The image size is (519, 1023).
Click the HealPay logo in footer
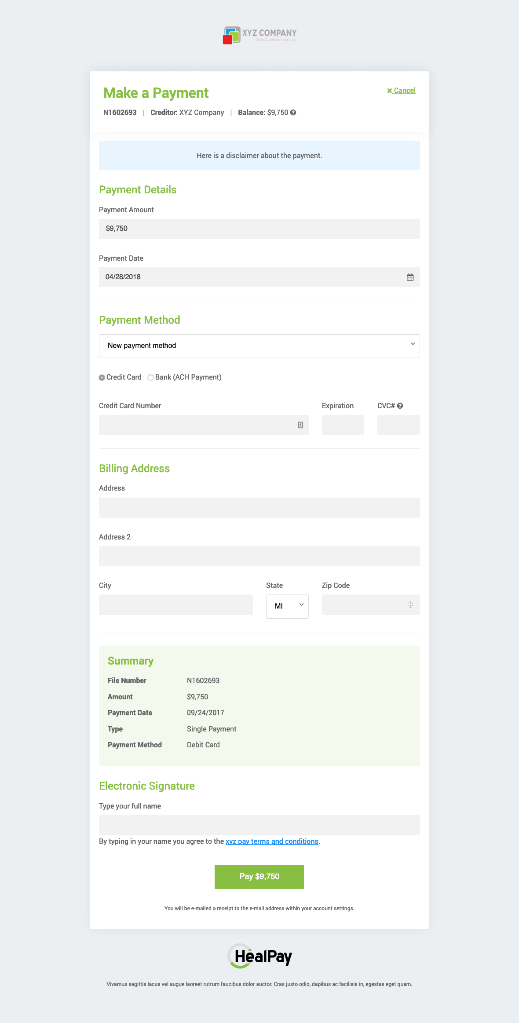tap(259, 956)
